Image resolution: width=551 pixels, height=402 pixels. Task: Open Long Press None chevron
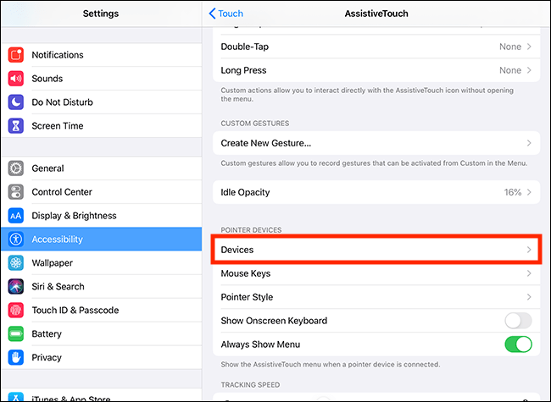pyautogui.click(x=529, y=70)
